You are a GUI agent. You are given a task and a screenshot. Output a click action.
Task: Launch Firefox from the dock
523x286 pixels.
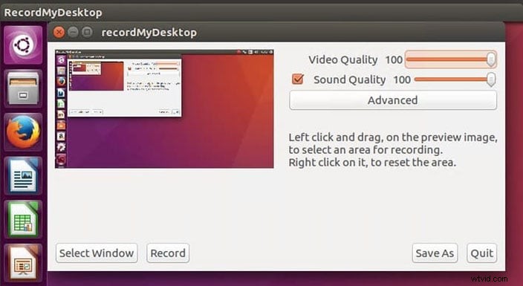click(23, 131)
